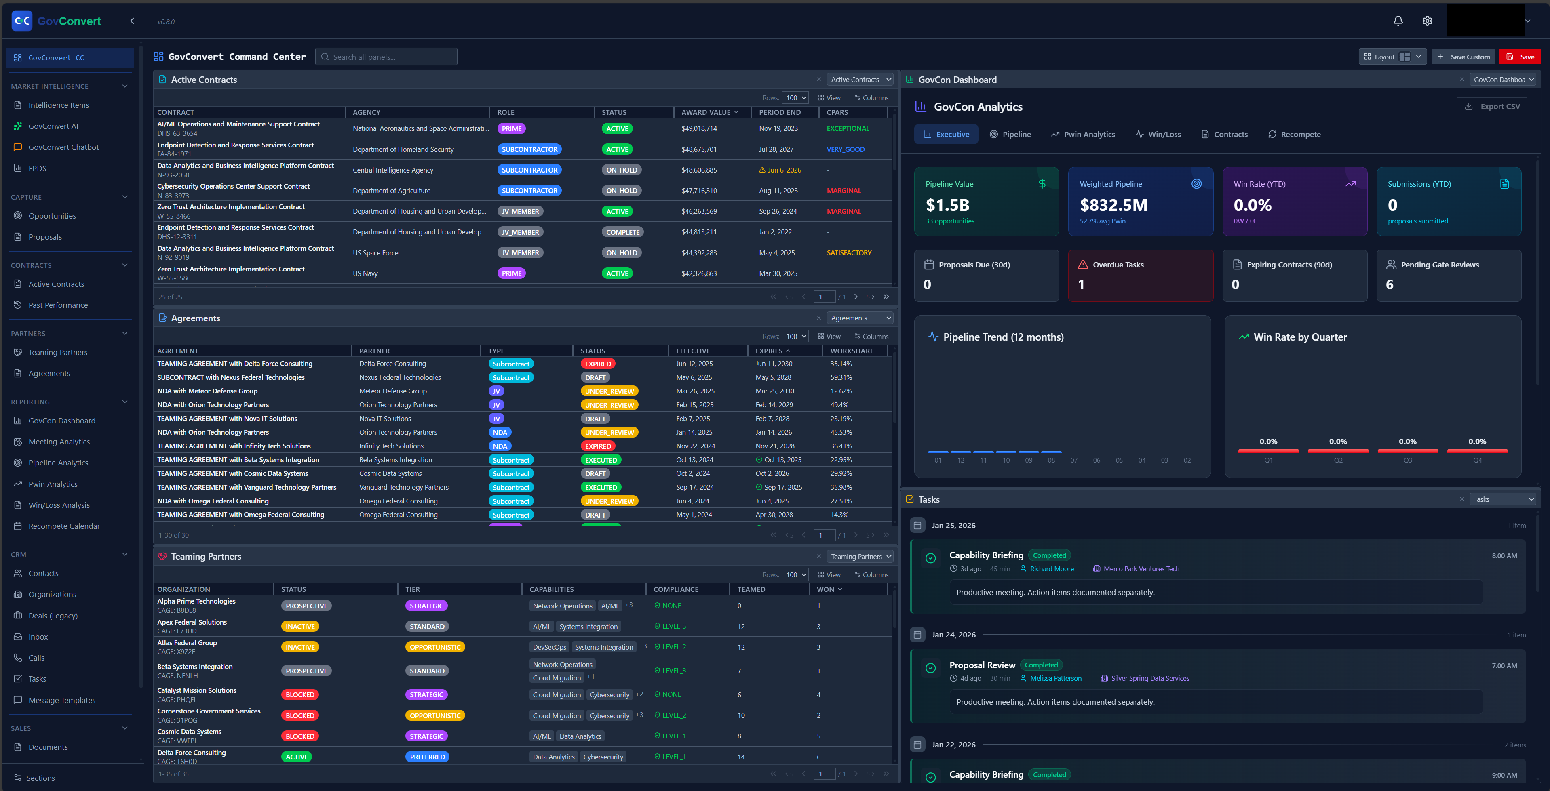Open the Recompete Calendar
This screenshot has height=791, width=1550.
[64, 526]
